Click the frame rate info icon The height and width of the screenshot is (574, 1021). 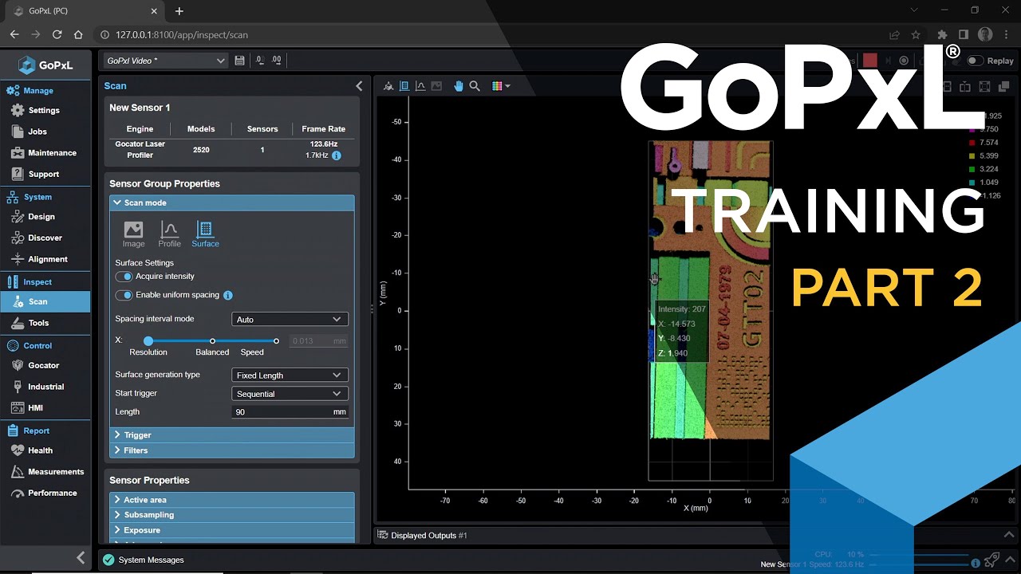pos(336,155)
